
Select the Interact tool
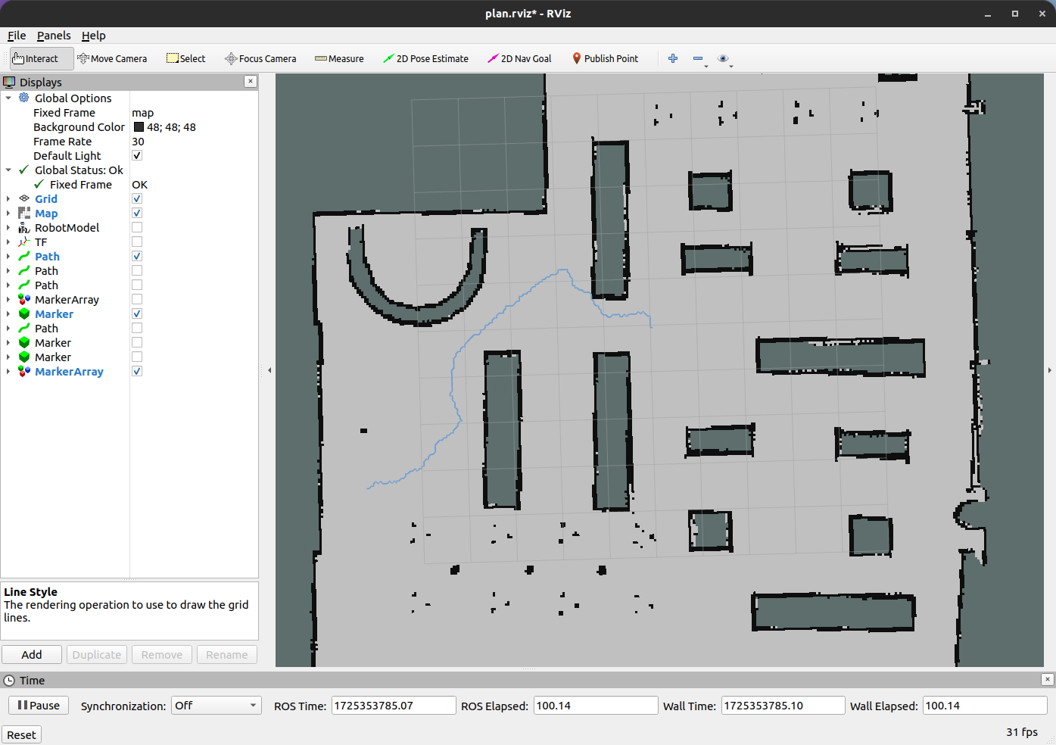(x=42, y=58)
